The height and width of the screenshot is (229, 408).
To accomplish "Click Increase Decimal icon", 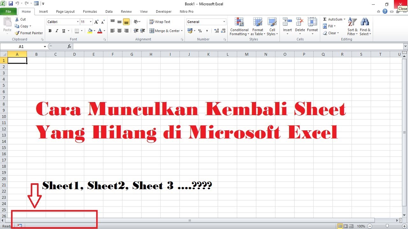I will click(x=216, y=31).
